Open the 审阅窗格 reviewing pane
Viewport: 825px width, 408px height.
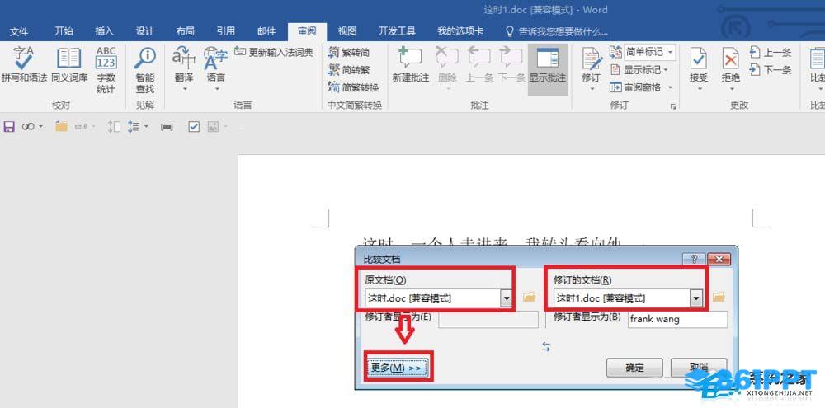(635, 87)
